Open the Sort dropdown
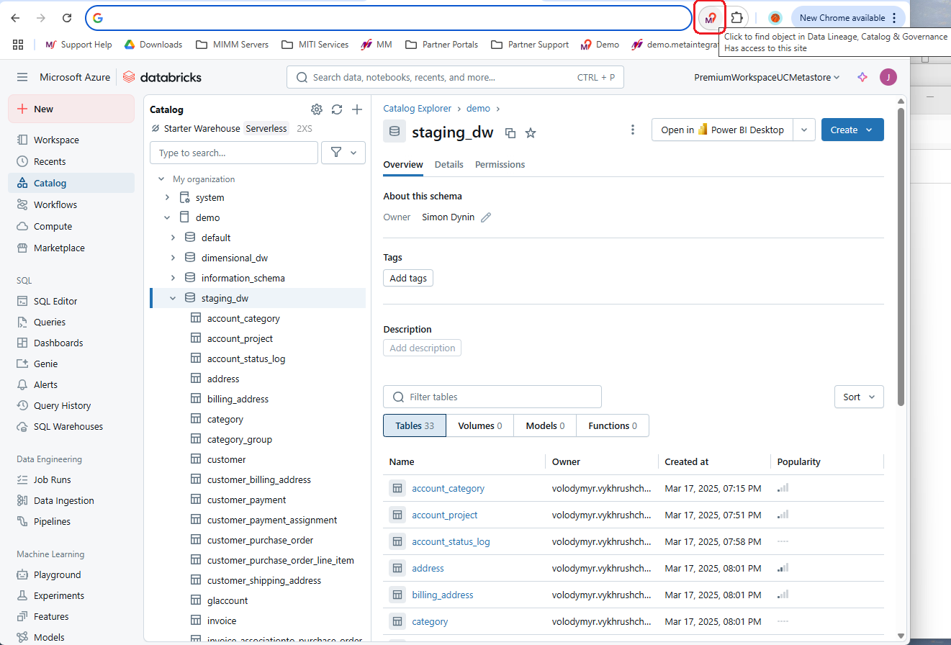This screenshot has width=951, height=645. (859, 397)
